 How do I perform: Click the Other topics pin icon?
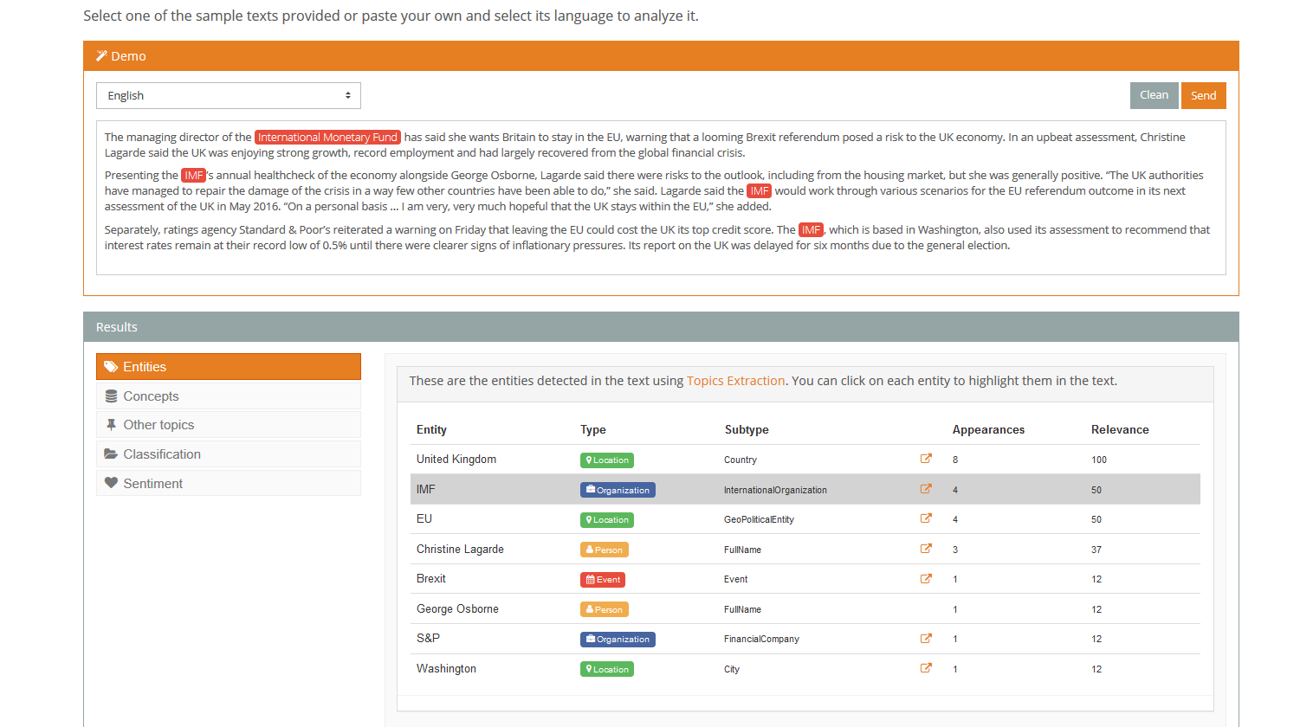111,425
